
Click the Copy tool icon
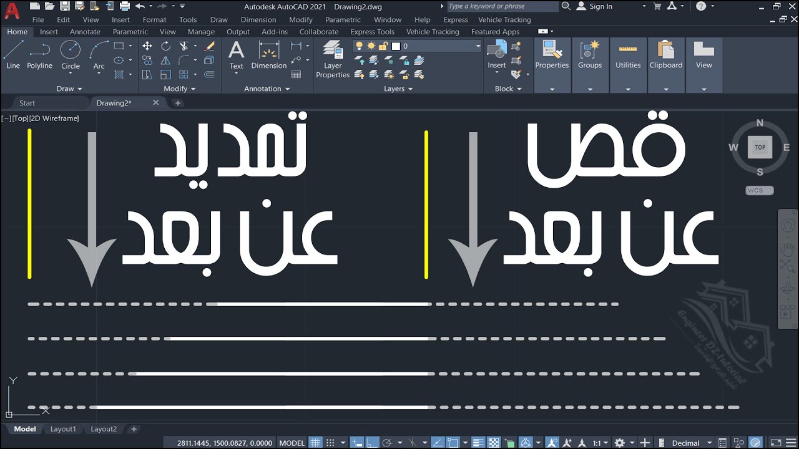147,60
